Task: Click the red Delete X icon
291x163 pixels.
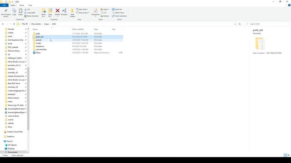Action: coord(58,11)
